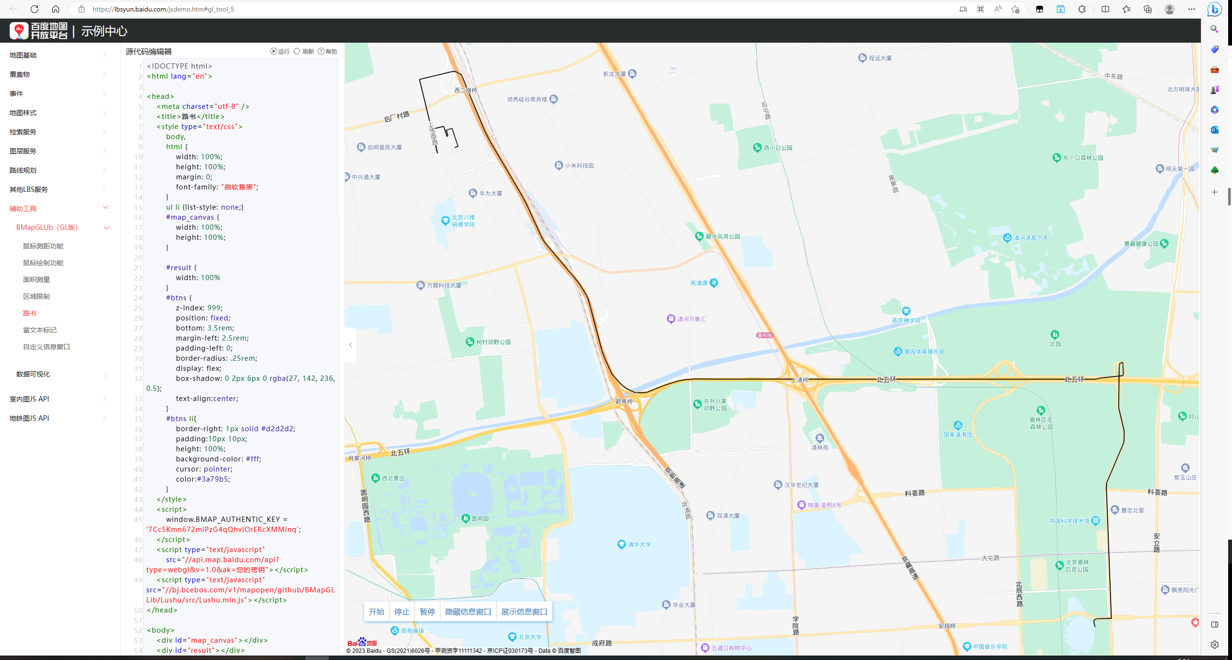Image resolution: width=1232 pixels, height=660 pixels.
Task: Click the 圆明园 map marker
Action: point(465,518)
